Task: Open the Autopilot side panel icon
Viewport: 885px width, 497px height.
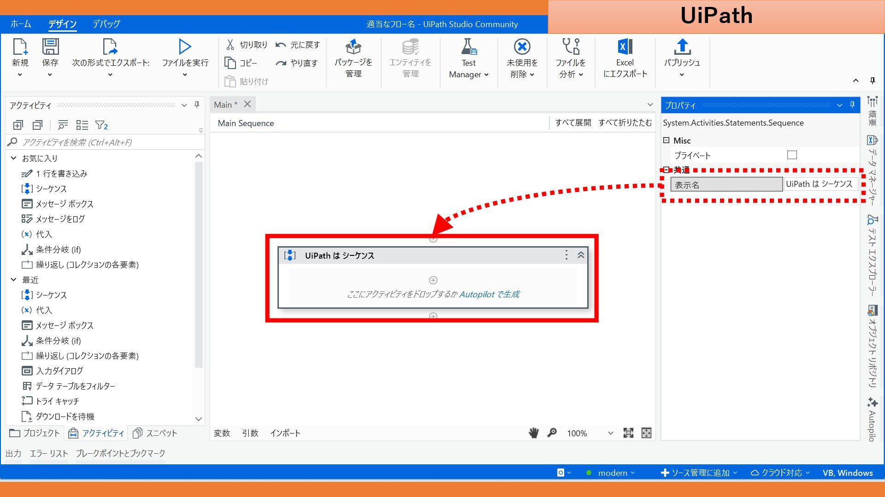Action: (x=872, y=403)
